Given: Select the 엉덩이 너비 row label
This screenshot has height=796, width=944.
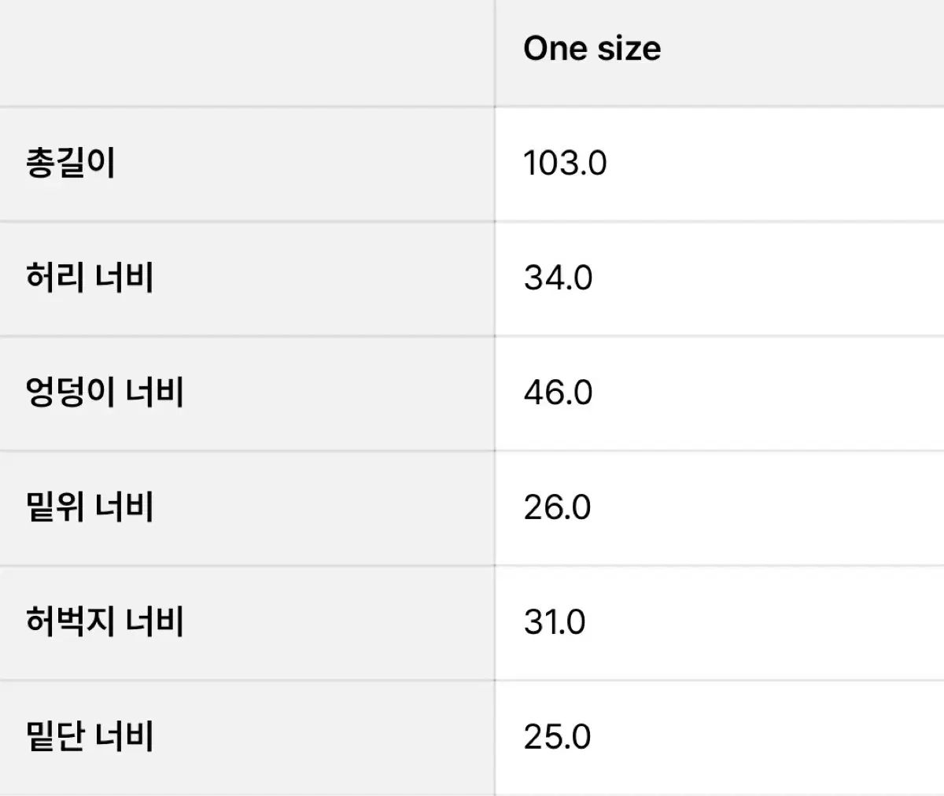Looking at the screenshot, I should 105,393.
